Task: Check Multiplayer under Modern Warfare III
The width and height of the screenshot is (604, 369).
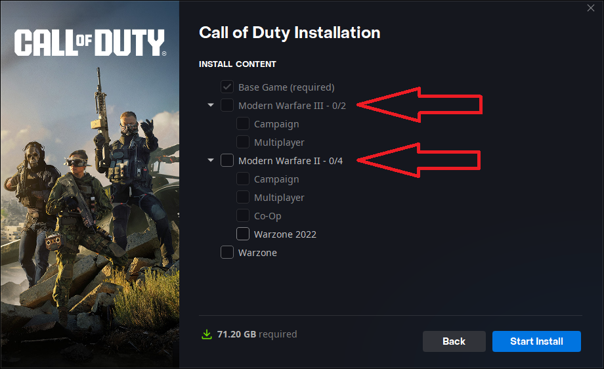Action: (x=243, y=142)
